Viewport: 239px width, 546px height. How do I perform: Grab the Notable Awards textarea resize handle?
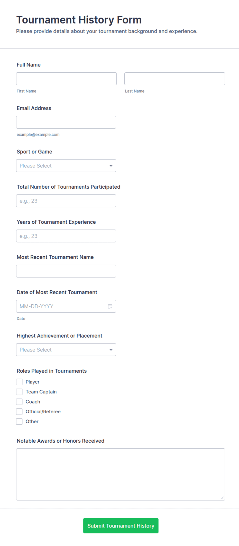[222, 498]
